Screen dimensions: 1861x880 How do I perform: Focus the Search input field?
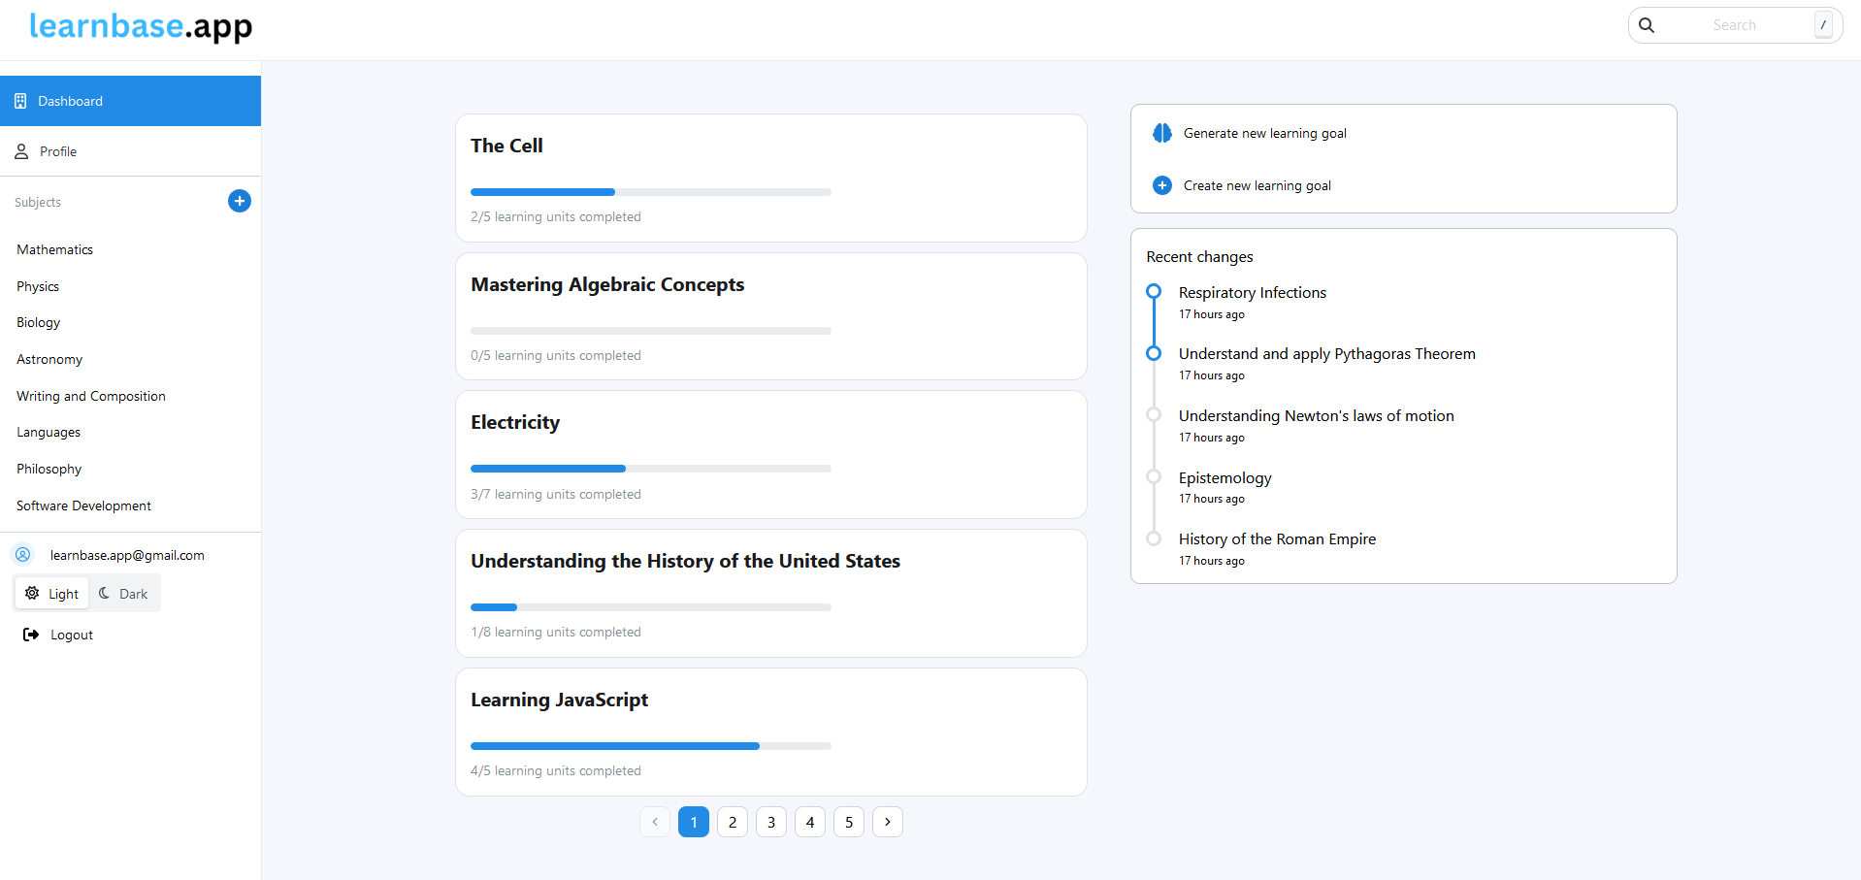1733,25
